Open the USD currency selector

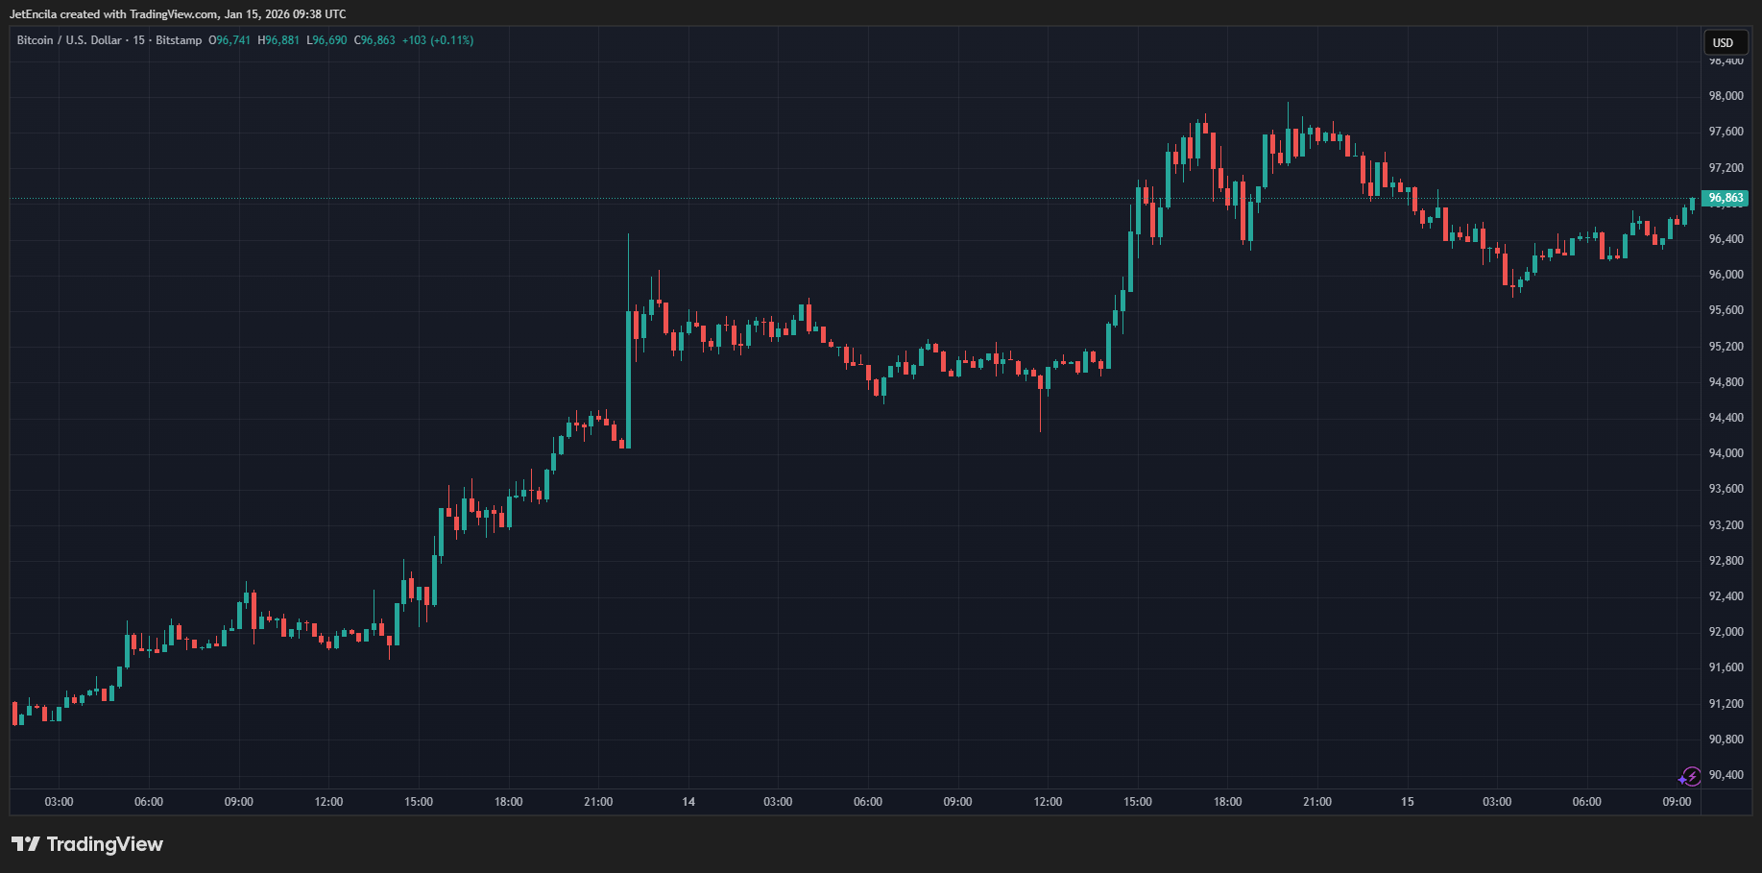[x=1724, y=43]
